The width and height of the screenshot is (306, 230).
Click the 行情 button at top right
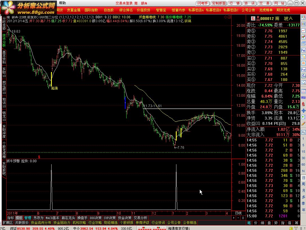pyautogui.click(x=235, y=3)
